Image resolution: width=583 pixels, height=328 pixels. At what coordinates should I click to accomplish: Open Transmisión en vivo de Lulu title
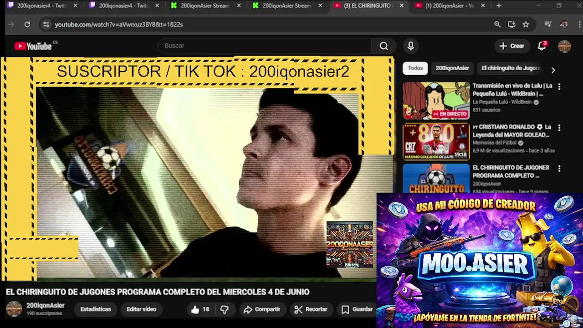512,90
